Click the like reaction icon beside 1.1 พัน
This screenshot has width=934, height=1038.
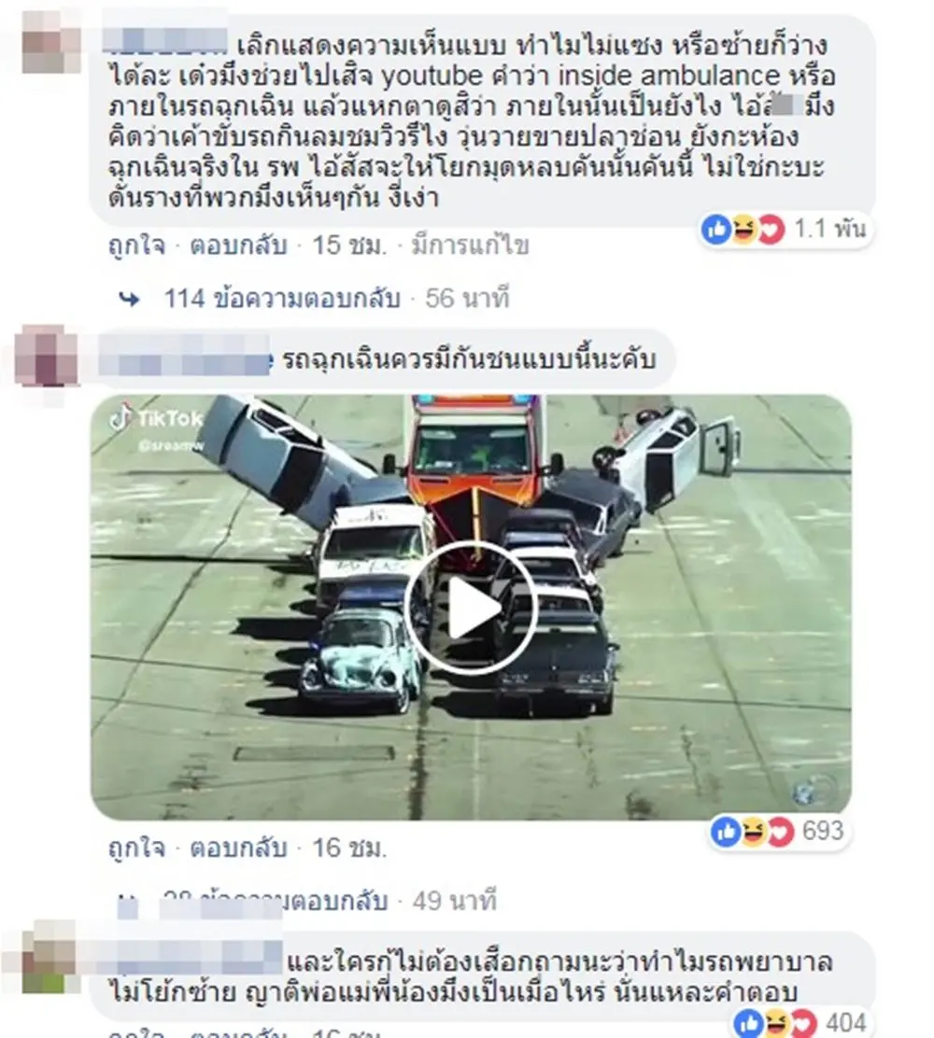coord(716,230)
